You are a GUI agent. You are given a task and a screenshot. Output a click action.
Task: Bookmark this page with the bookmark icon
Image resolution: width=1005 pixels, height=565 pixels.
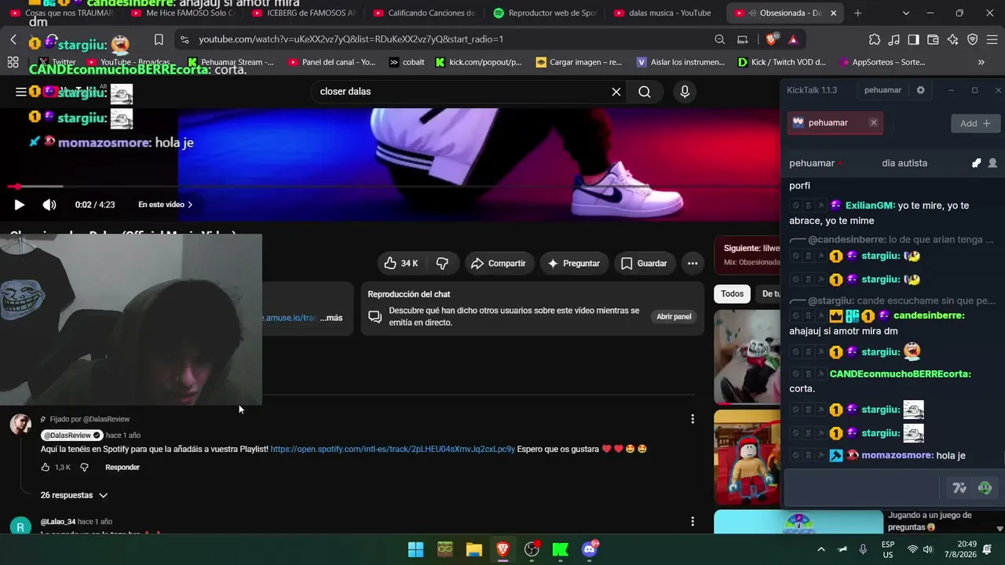pyautogui.click(x=159, y=39)
